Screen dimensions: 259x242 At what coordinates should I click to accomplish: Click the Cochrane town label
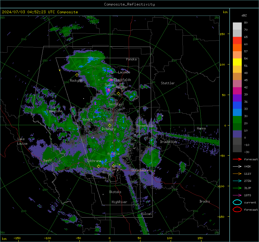tap(94, 161)
